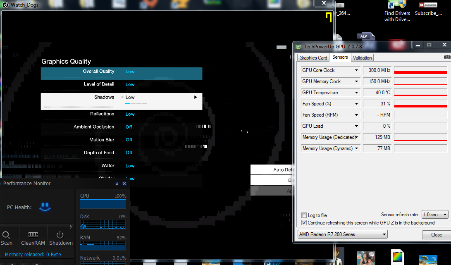
Task: Decrease Shadows quality with the left arrow
Action: click(122, 97)
